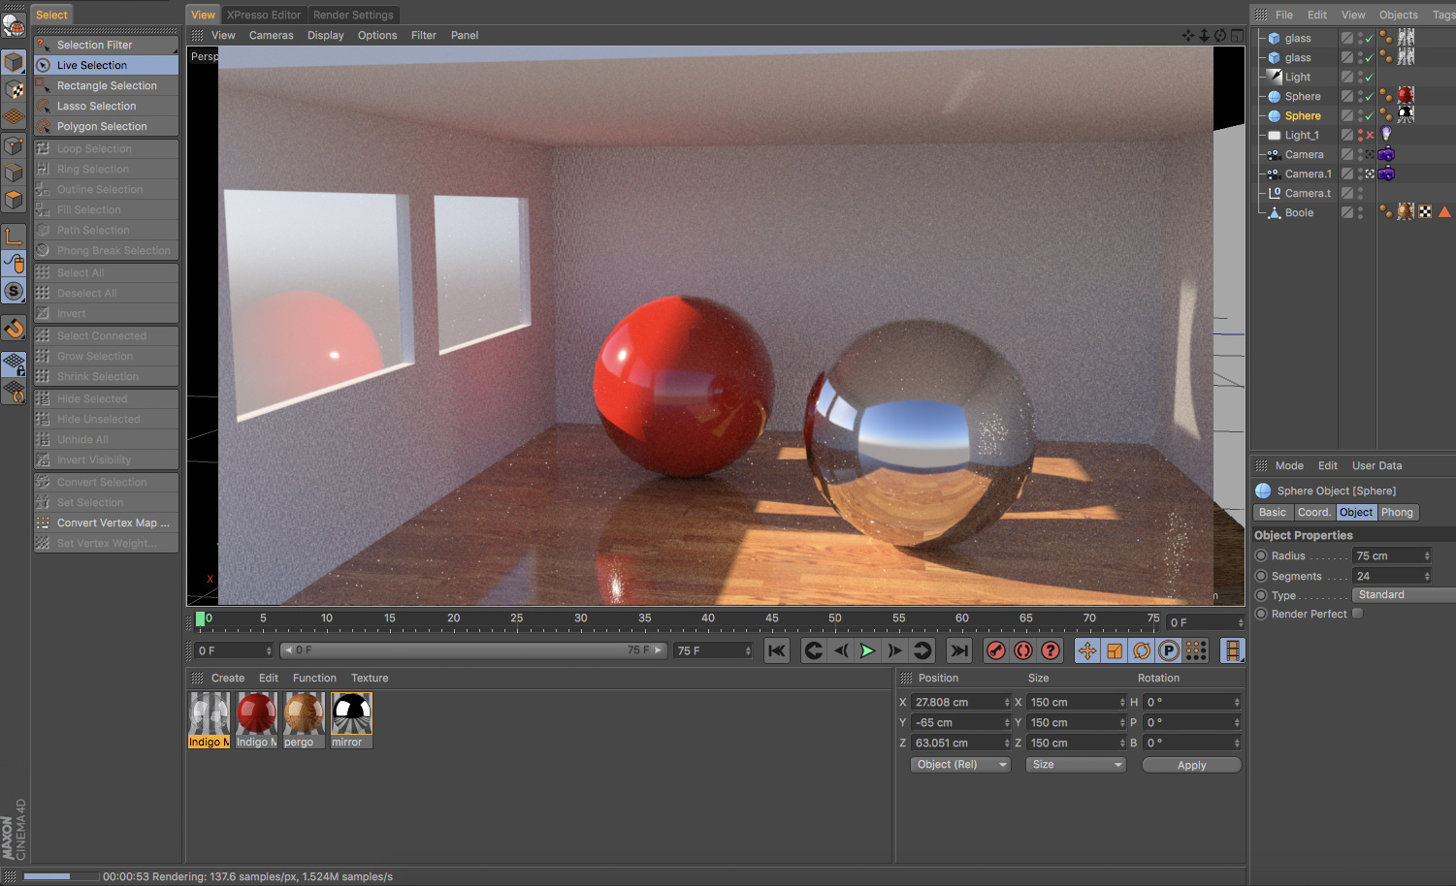Open the Size mode dropdown
This screenshot has height=886, width=1456.
click(x=1076, y=765)
